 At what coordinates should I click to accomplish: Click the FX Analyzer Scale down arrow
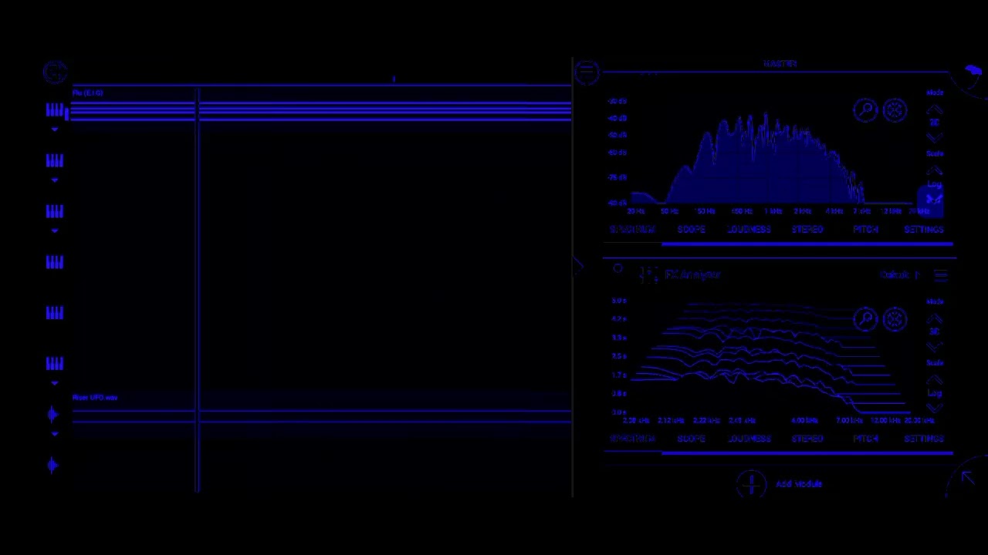pos(934,408)
